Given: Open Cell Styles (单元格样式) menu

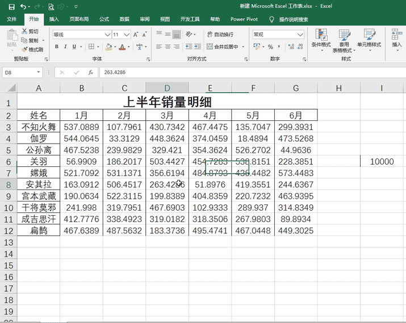Looking at the screenshot, I should [x=369, y=40].
